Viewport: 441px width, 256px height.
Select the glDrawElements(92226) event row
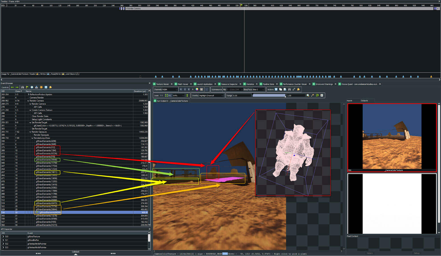[x=46, y=153]
